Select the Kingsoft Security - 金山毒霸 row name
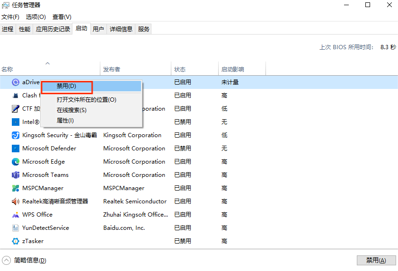The image size is (398, 271). [60, 135]
